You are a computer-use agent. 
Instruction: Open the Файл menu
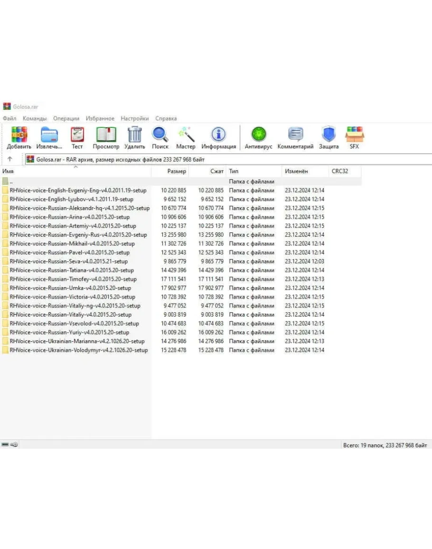[9, 118]
